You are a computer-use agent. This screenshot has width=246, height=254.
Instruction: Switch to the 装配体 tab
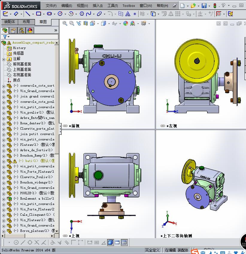click(x=10, y=22)
